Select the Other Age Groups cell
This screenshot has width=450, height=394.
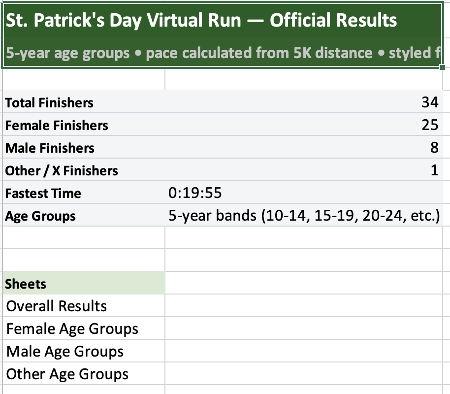point(67,374)
